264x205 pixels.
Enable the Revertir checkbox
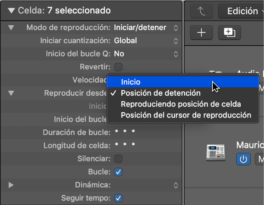pyautogui.click(x=118, y=67)
